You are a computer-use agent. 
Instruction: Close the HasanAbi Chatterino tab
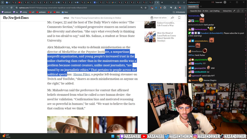tap(197, 7)
